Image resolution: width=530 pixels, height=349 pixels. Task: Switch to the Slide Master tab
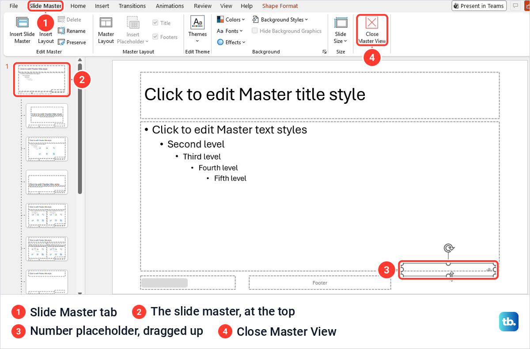pyautogui.click(x=45, y=6)
